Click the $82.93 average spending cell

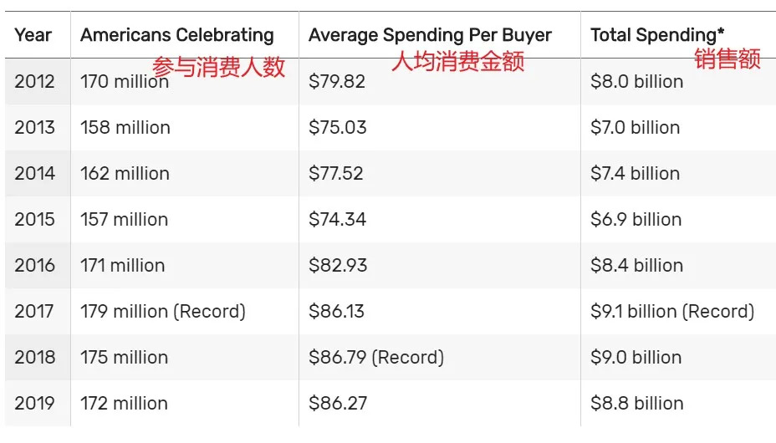coord(338,266)
